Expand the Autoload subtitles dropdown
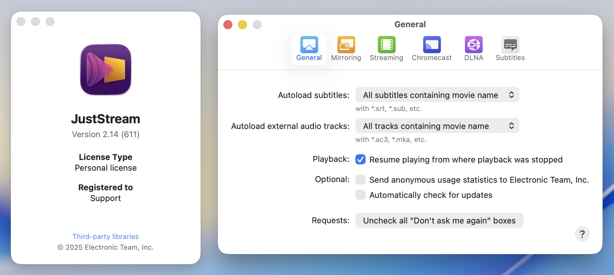This screenshot has height=275, width=614. pos(437,95)
